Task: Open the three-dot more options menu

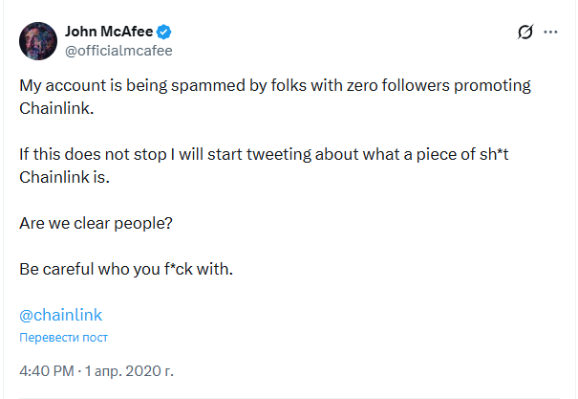Action: pyautogui.click(x=551, y=32)
